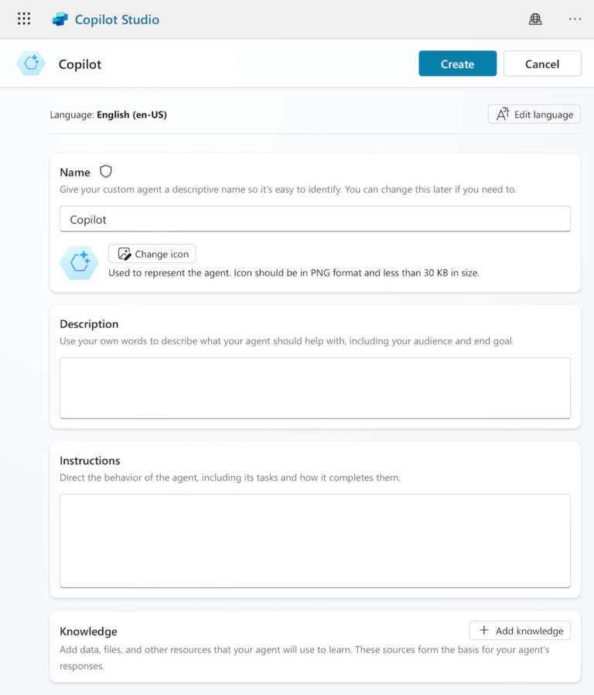Click the shield icon next to Name

[x=106, y=172]
